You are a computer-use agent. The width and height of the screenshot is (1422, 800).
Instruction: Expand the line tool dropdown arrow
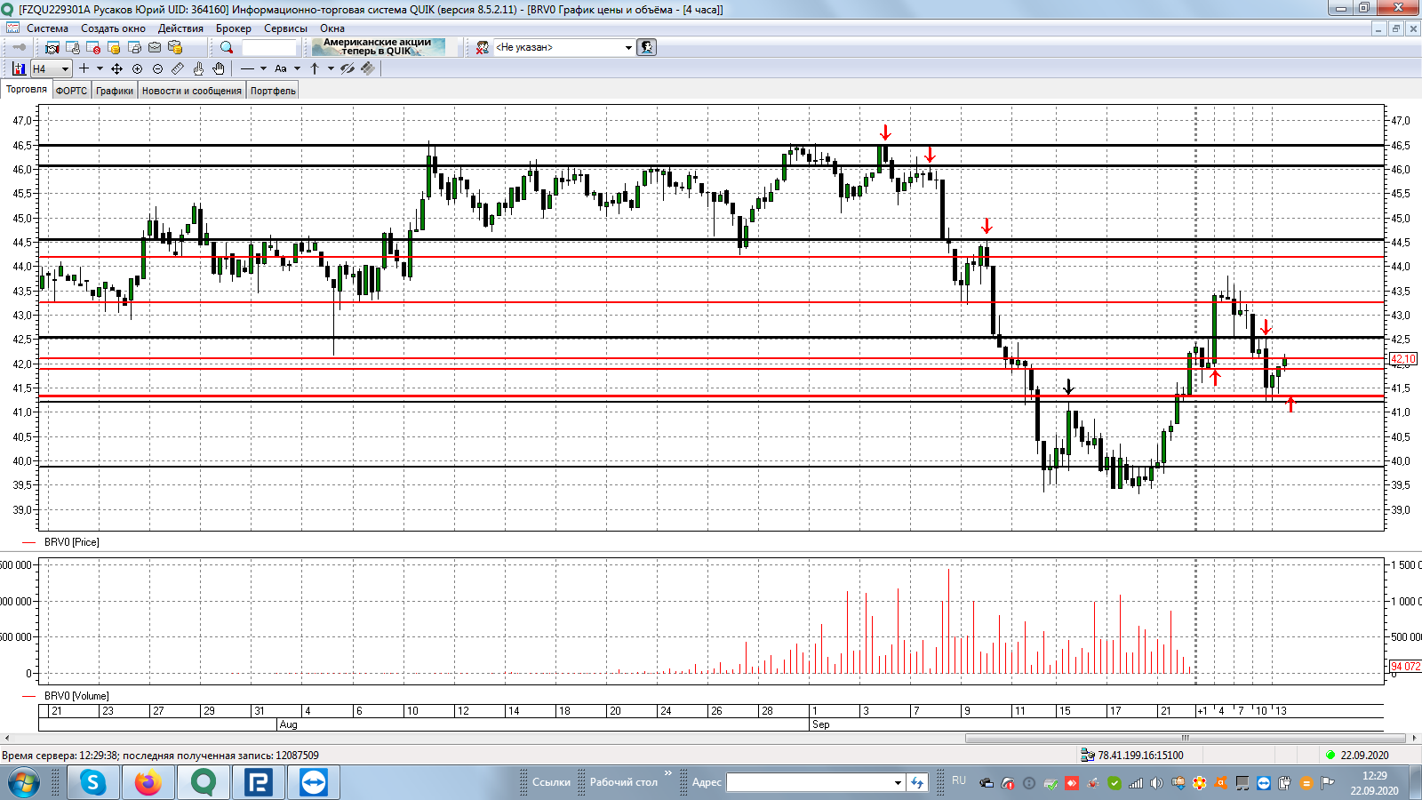[x=263, y=68]
